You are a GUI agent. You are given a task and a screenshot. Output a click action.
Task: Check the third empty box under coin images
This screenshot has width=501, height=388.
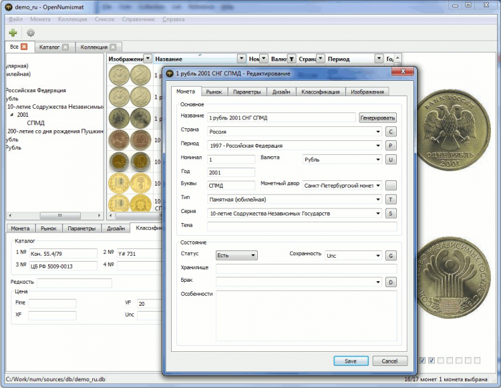pos(441,361)
